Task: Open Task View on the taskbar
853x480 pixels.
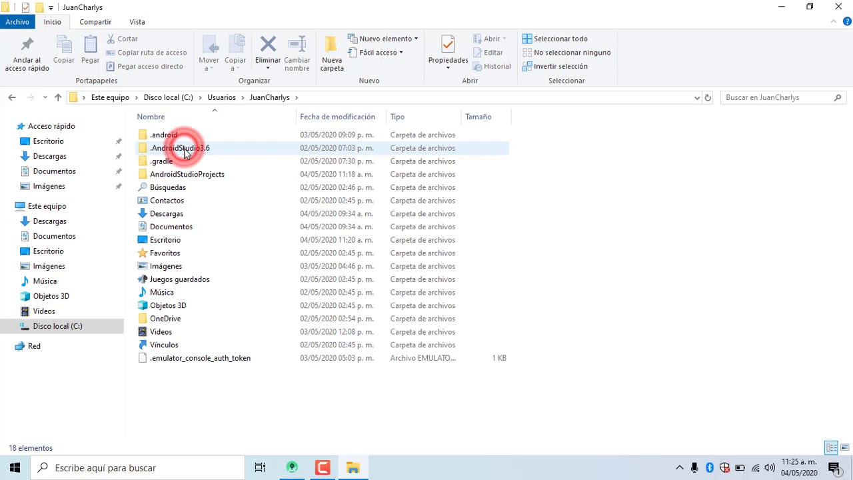Action: coord(260,468)
